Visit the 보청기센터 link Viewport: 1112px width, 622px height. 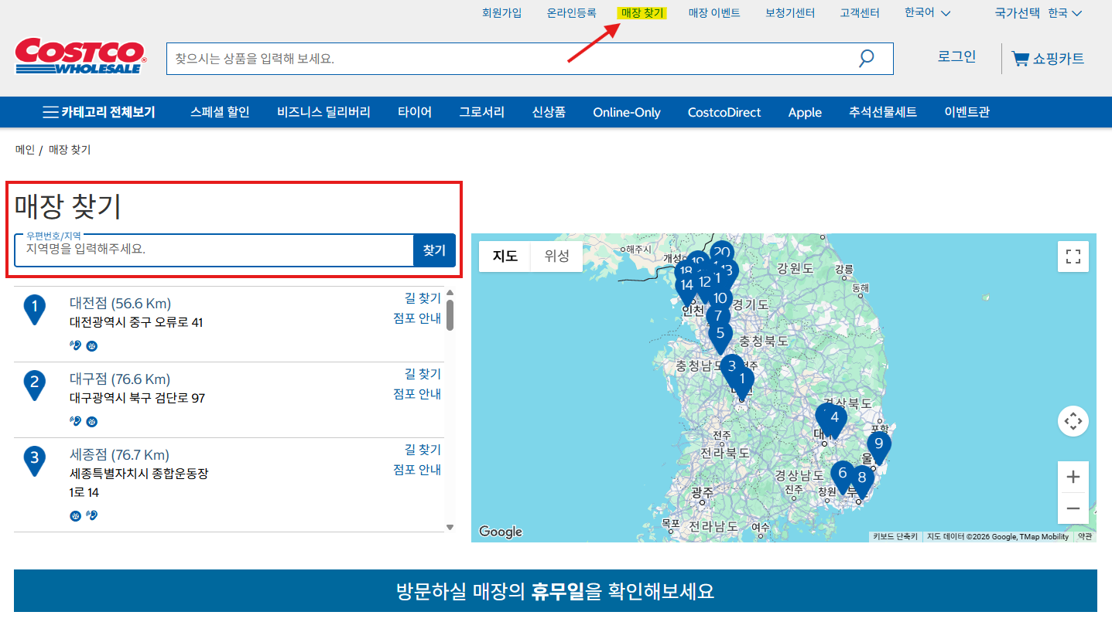pos(790,13)
